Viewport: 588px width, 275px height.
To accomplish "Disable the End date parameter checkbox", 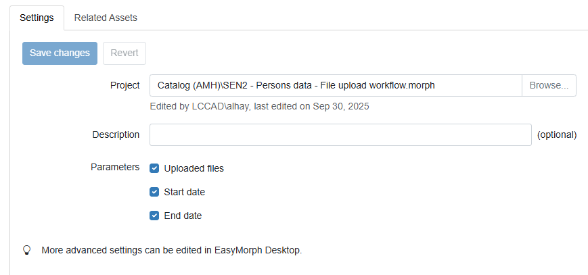I will [x=154, y=216].
